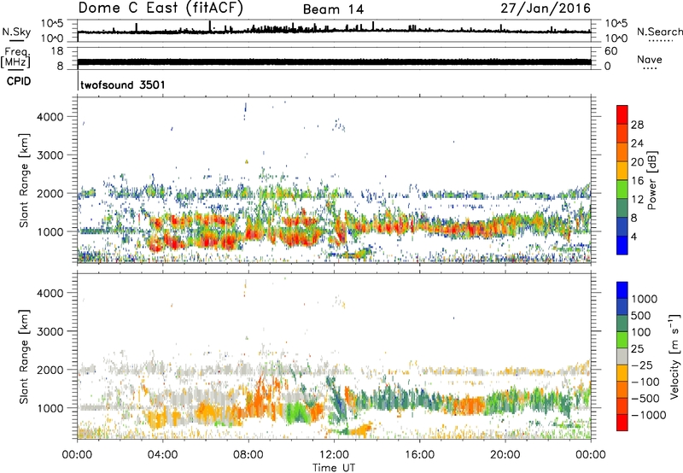The width and height of the screenshot is (683, 473).
Task: Click the 'Slant Range [km]' label of the velocity panel
Action: click(24, 356)
